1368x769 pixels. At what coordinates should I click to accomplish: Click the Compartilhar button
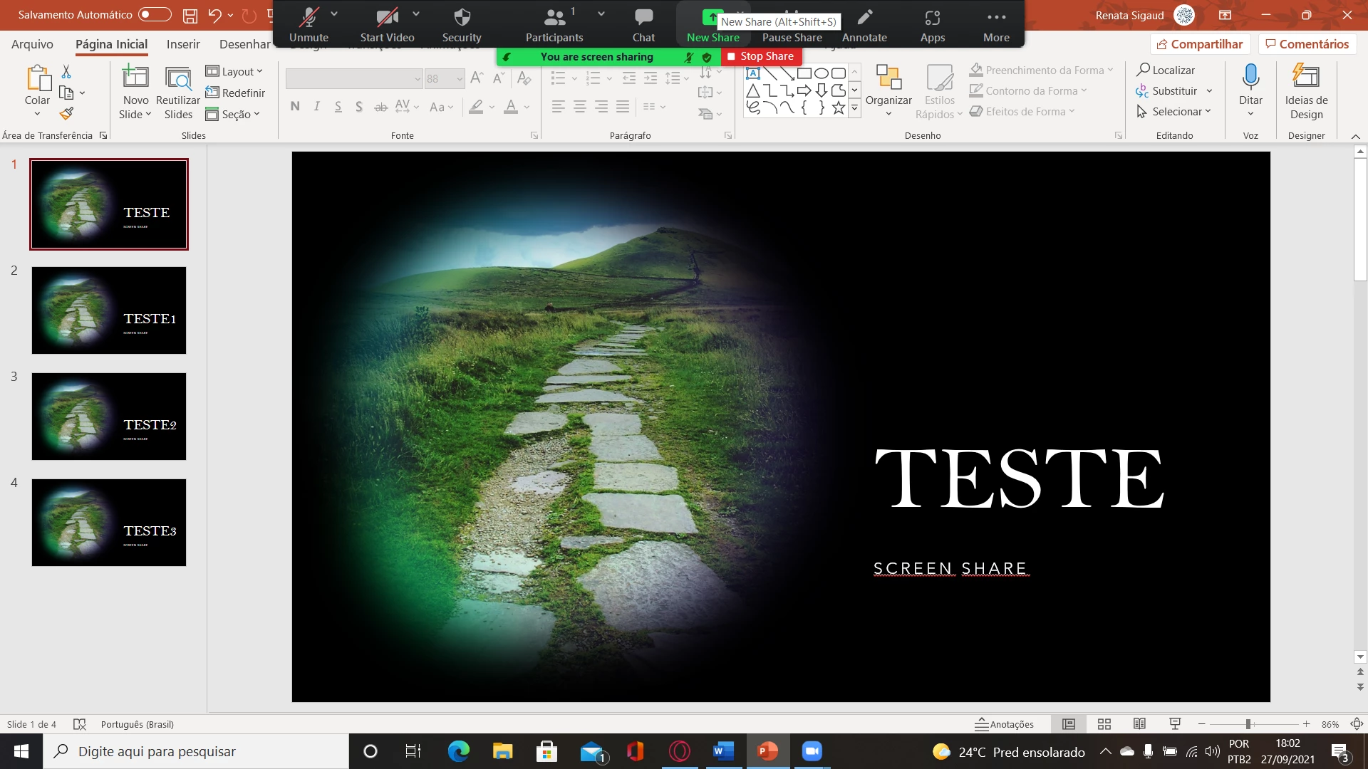(x=1200, y=44)
